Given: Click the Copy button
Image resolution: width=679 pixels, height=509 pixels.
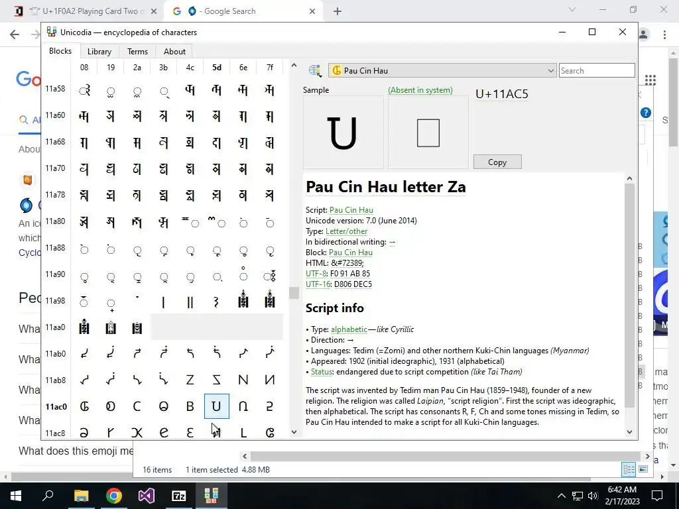Looking at the screenshot, I should (497, 162).
